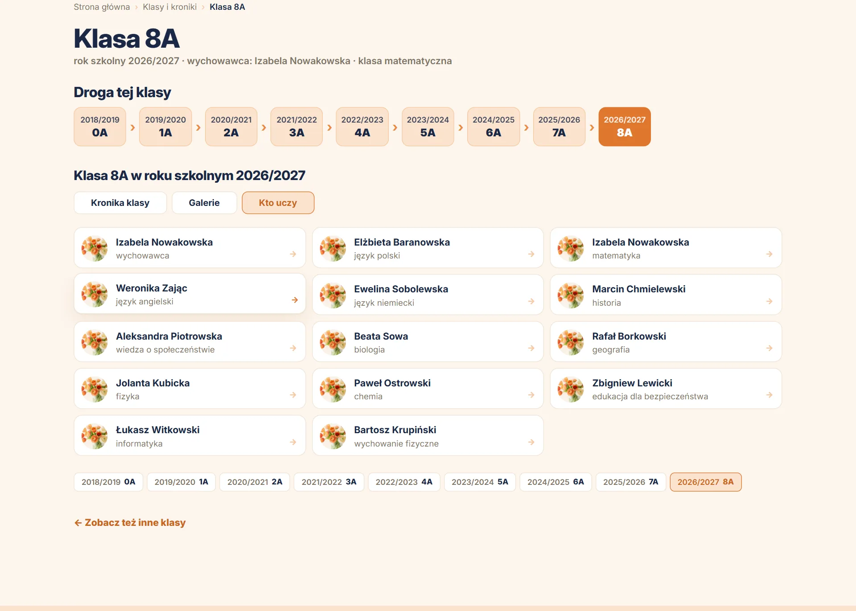This screenshot has height=611, width=856.
Task: Click bottom pill 2026/2027 8A
Action: (706, 482)
